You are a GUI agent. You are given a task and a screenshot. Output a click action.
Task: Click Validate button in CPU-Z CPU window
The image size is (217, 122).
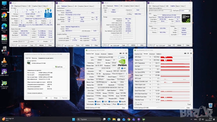41,45
